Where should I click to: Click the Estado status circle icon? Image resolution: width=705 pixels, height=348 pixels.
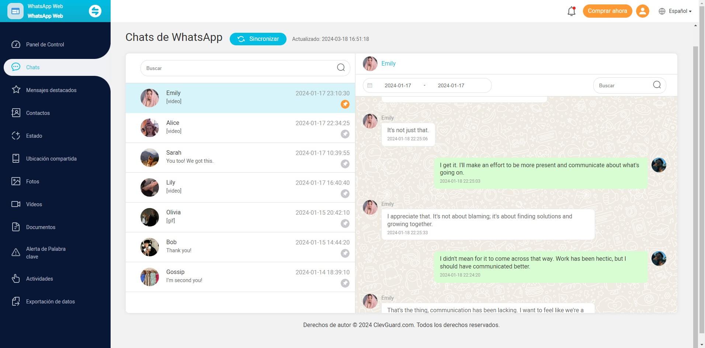pyautogui.click(x=16, y=136)
